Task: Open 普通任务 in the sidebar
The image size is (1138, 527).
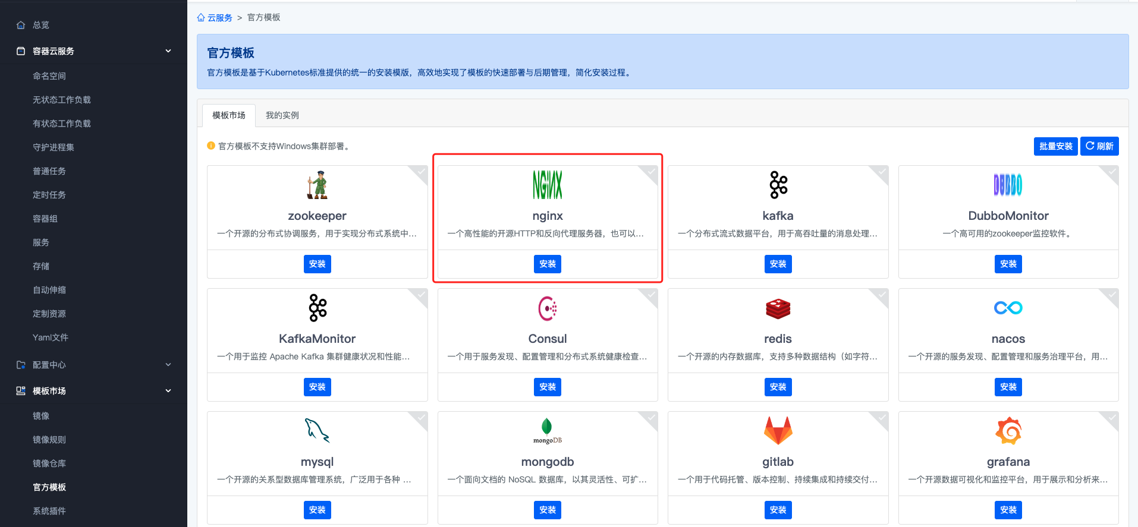Action: pos(49,171)
